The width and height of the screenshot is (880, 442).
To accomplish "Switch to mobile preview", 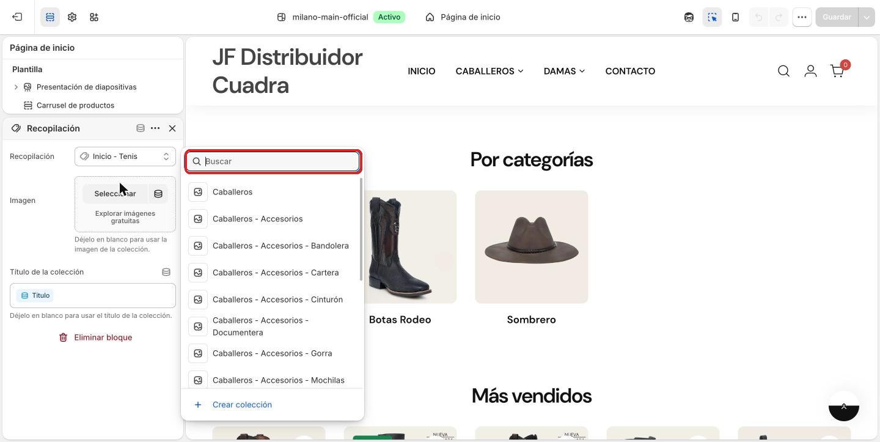I will [x=735, y=17].
